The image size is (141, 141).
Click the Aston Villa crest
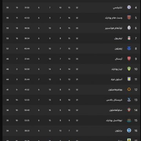(x=129, y=79)
